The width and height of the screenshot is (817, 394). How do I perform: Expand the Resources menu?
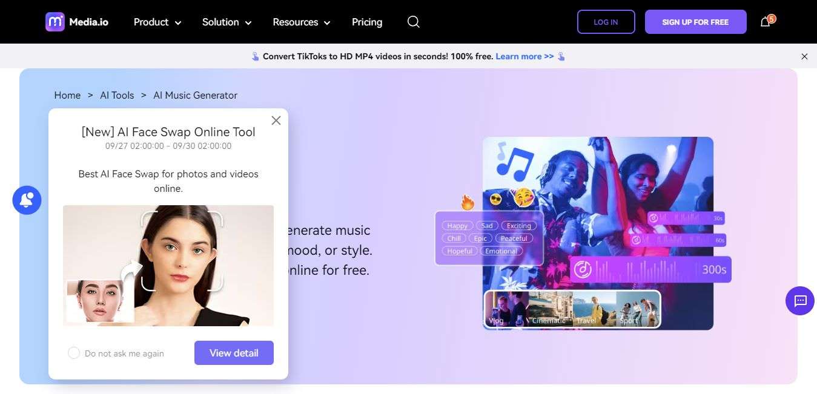pos(300,22)
